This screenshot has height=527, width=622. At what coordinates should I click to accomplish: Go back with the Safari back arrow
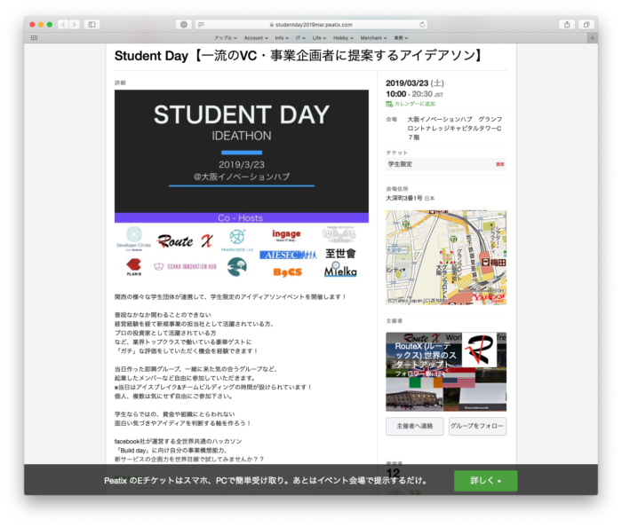pos(63,25)
